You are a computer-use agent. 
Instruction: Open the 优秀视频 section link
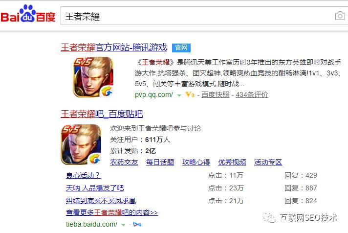click(232, 163)
